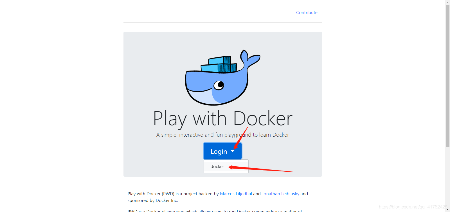Open Jonathan Leibiusky's link
This screenshot has width=450, height=212.
coord(280,194)
